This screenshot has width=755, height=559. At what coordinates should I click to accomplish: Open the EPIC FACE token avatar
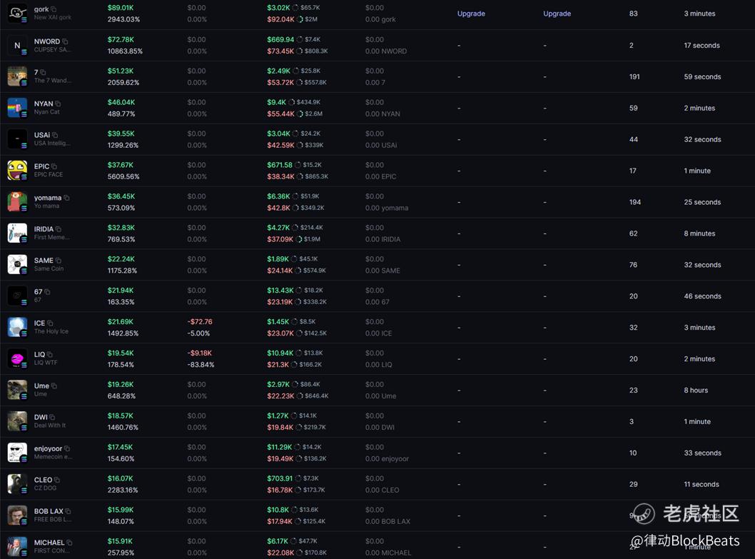(x=17, y=171)
